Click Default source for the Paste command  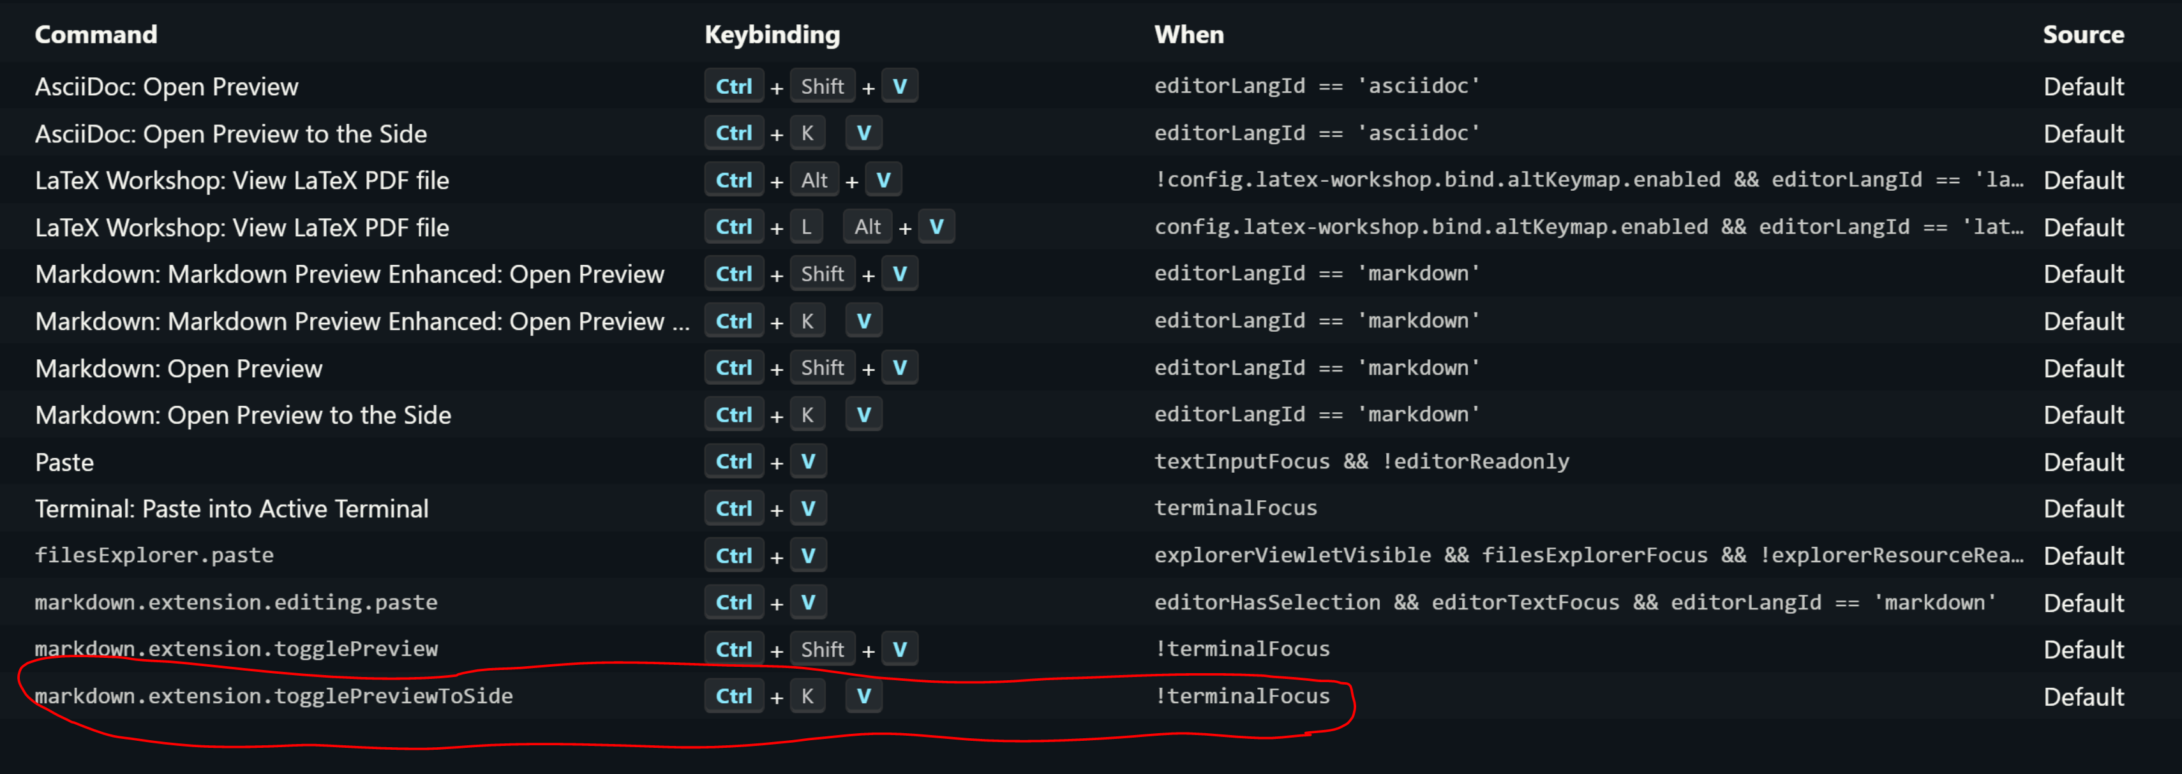[2084, 461]
